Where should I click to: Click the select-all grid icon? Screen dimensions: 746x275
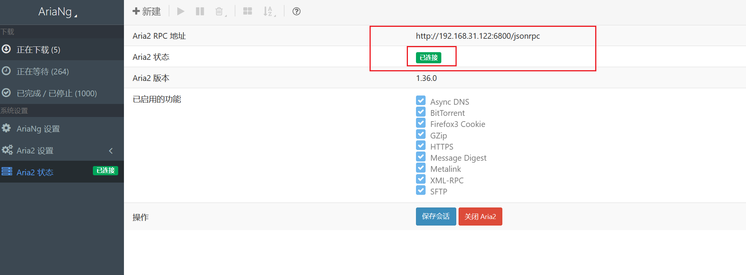[248, 12]
